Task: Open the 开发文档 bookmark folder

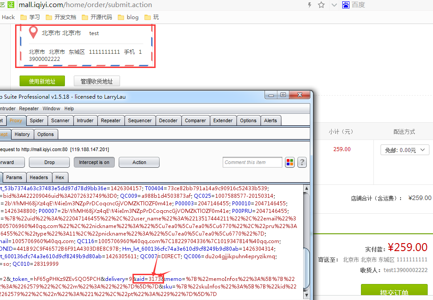Action: [x=61, y=17]
